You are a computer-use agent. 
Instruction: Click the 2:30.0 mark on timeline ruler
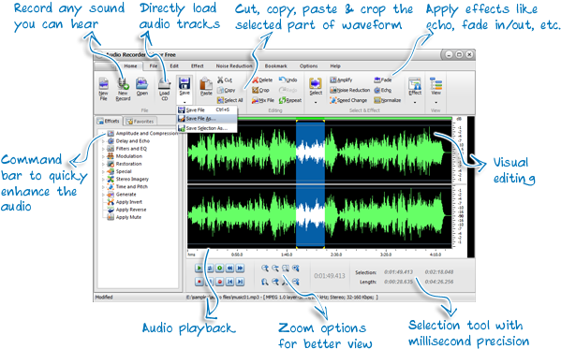coord(336,254)
